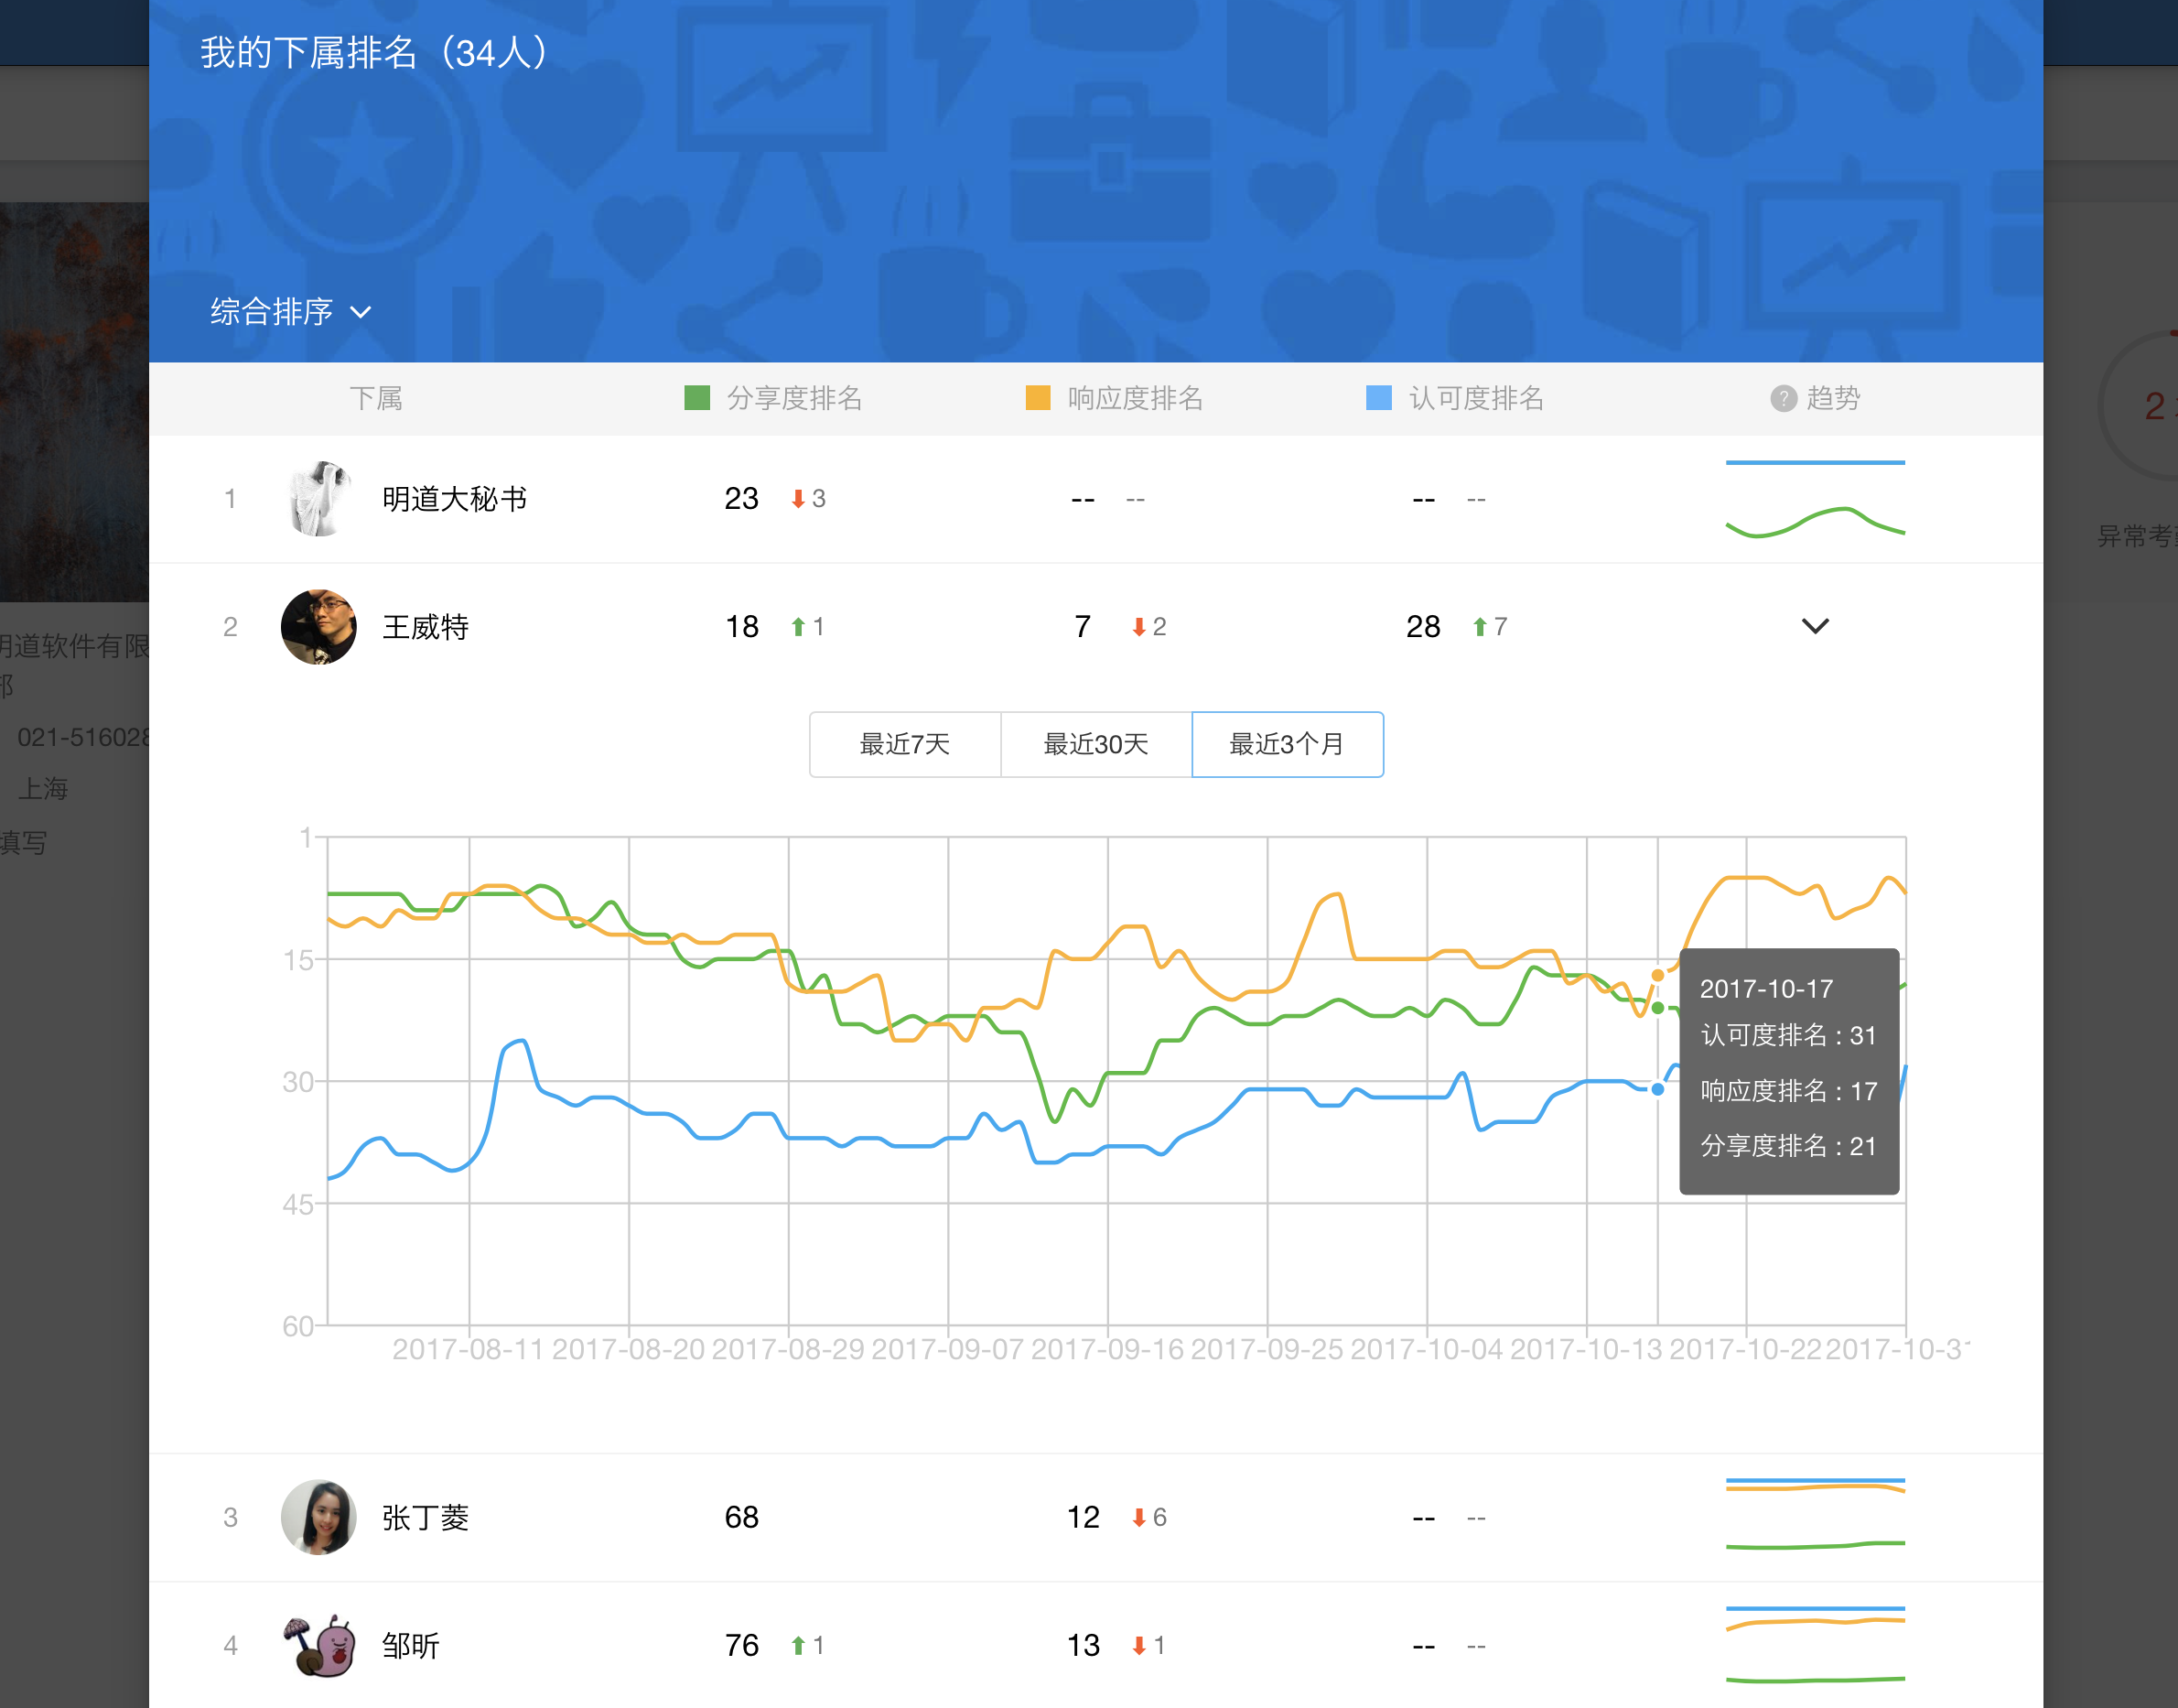Click the red down arrow in 明道大秘书's row
The height and width of the screenshot is (1708, 2178).
[798, 499]
